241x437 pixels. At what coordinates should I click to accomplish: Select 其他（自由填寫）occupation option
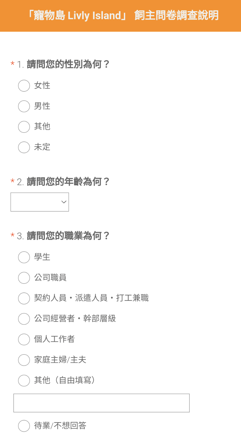click(24, 381)
